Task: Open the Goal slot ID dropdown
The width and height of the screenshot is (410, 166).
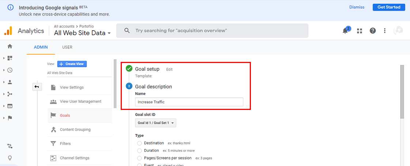Action: click(x=155, y=123)
